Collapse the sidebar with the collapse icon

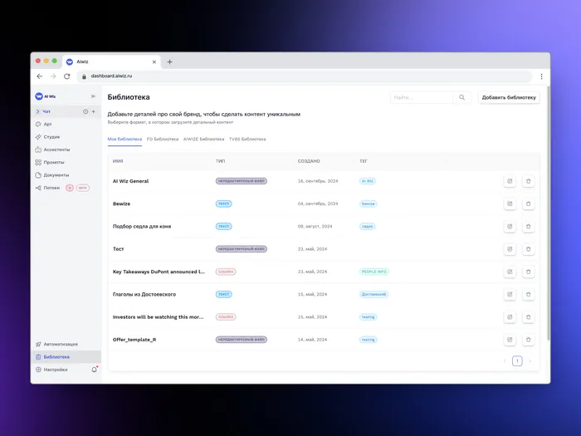pos(93,96)
